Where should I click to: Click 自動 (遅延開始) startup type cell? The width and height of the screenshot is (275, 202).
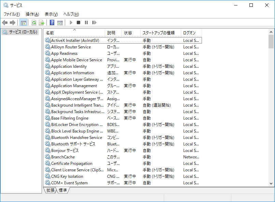(x=157, y=105)
